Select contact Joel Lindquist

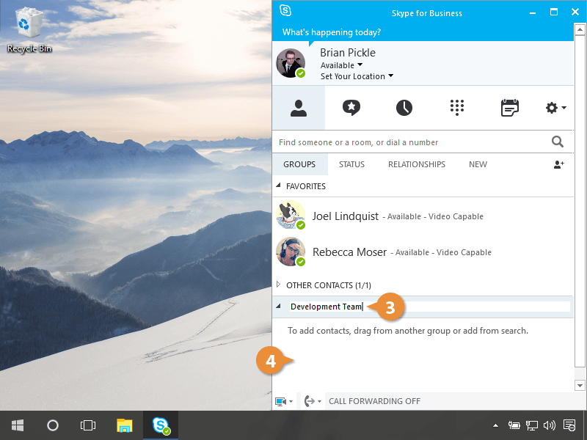click(346, 216)
